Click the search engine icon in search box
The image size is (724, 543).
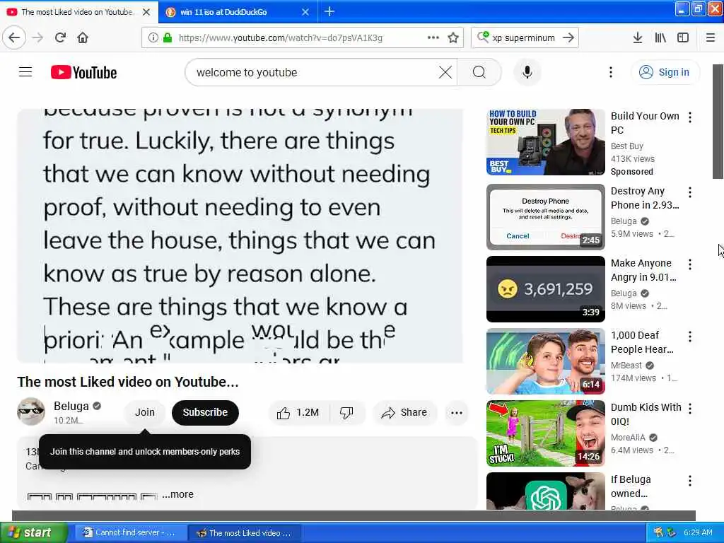click(x=483, y=37)
